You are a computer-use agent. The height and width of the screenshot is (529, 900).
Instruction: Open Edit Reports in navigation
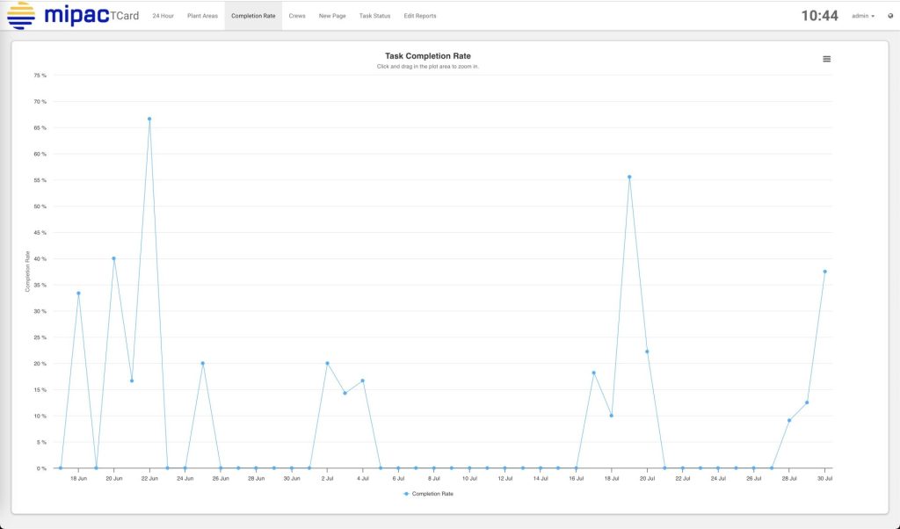click(x=420, y=16)
